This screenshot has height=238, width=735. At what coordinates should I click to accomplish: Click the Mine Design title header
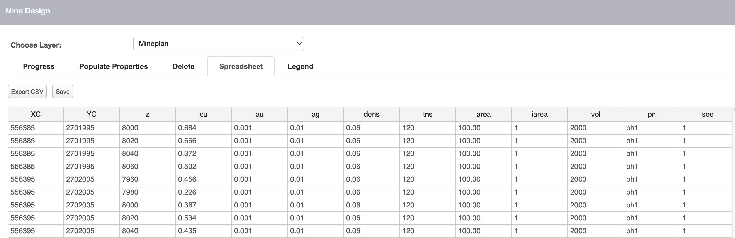(x=28, y=11)
